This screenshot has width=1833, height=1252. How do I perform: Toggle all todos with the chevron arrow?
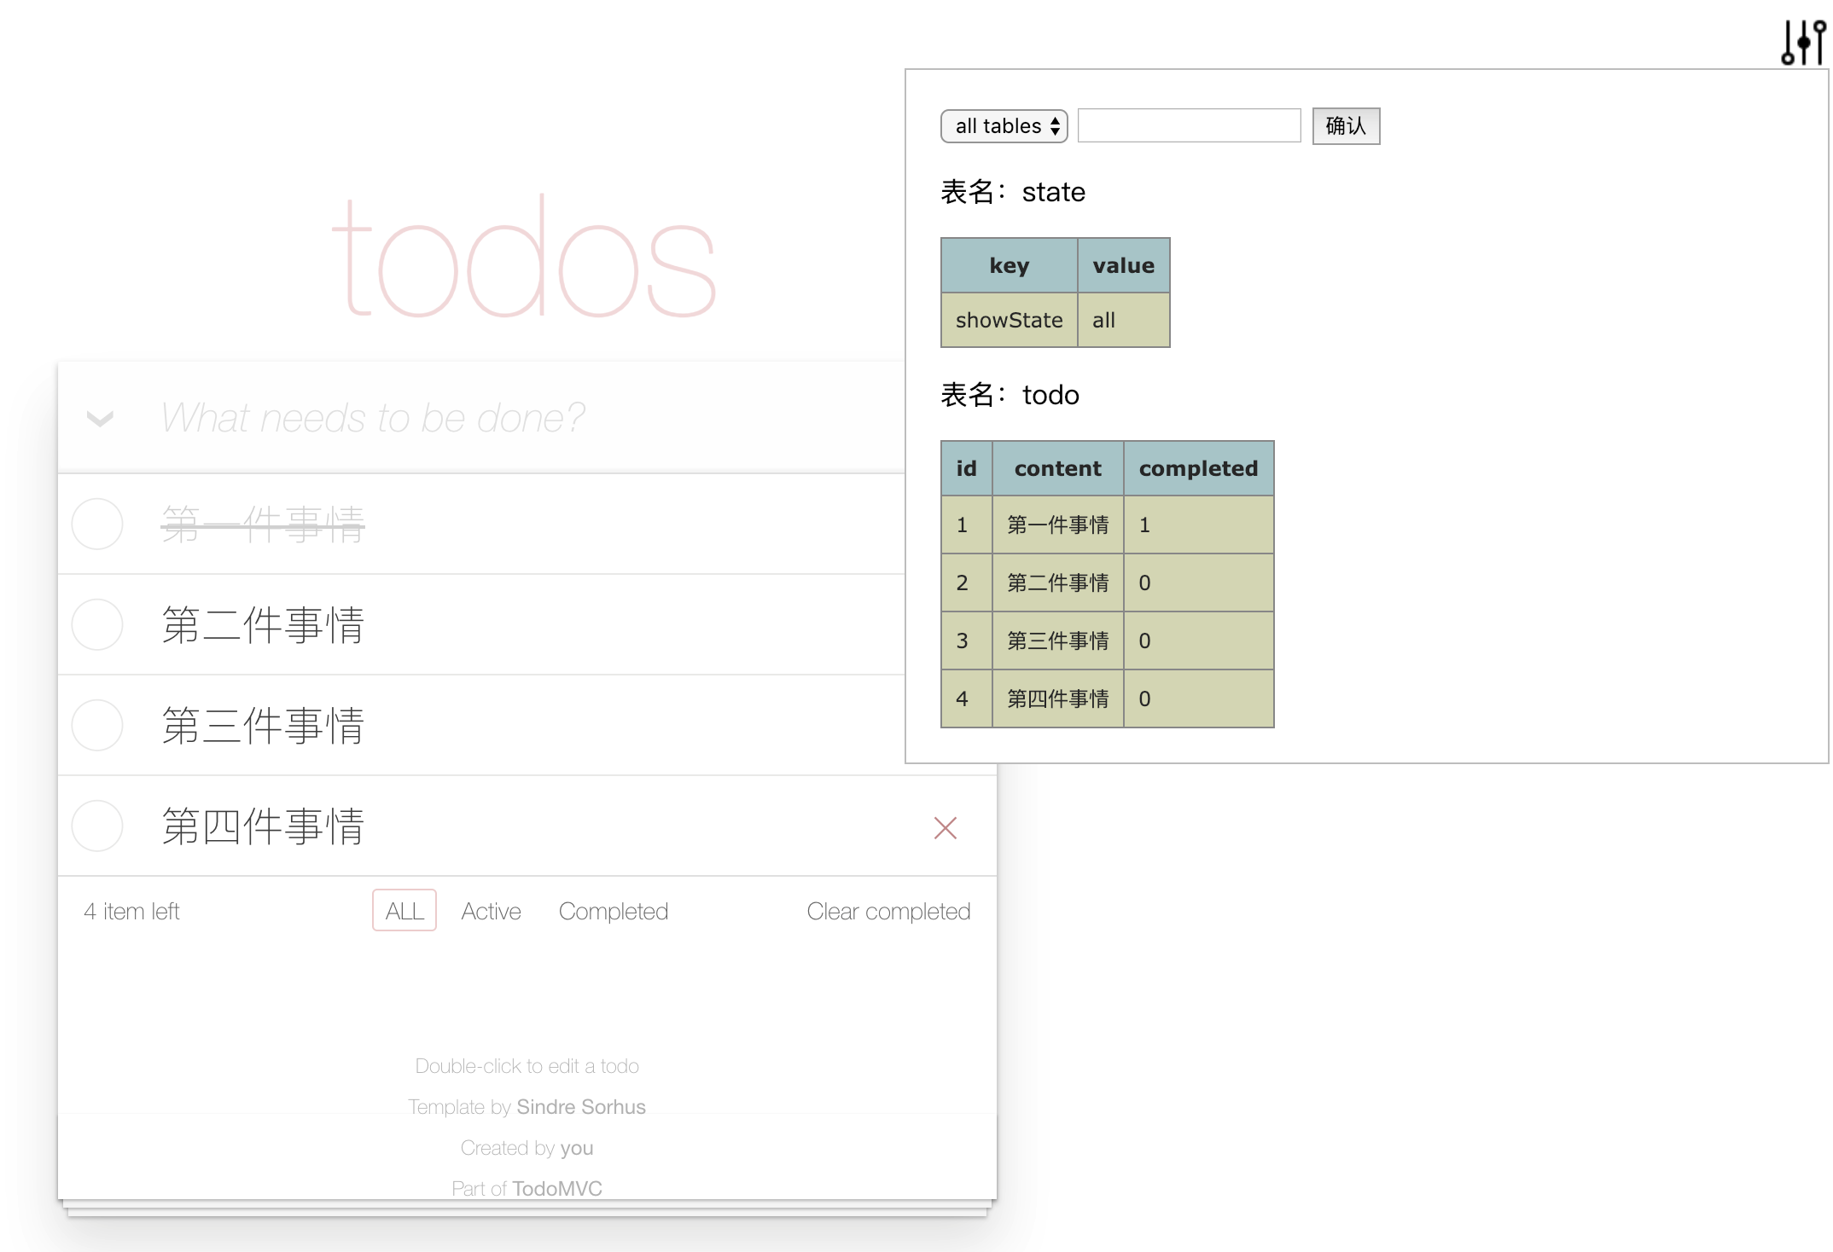(100, 418)
